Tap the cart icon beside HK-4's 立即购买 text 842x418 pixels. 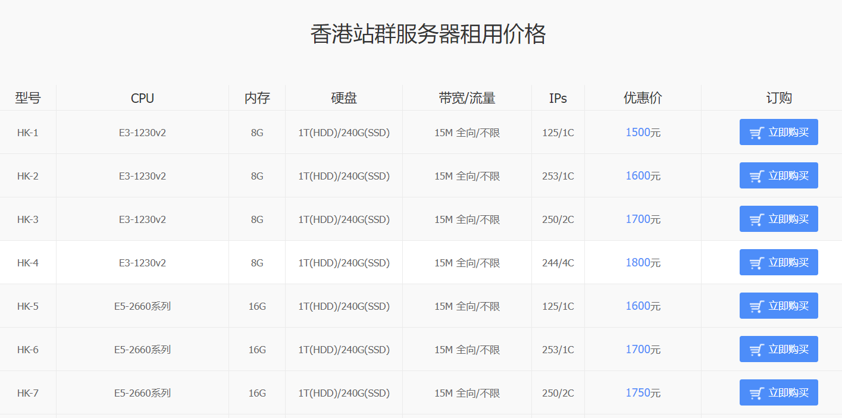point(756,262)
